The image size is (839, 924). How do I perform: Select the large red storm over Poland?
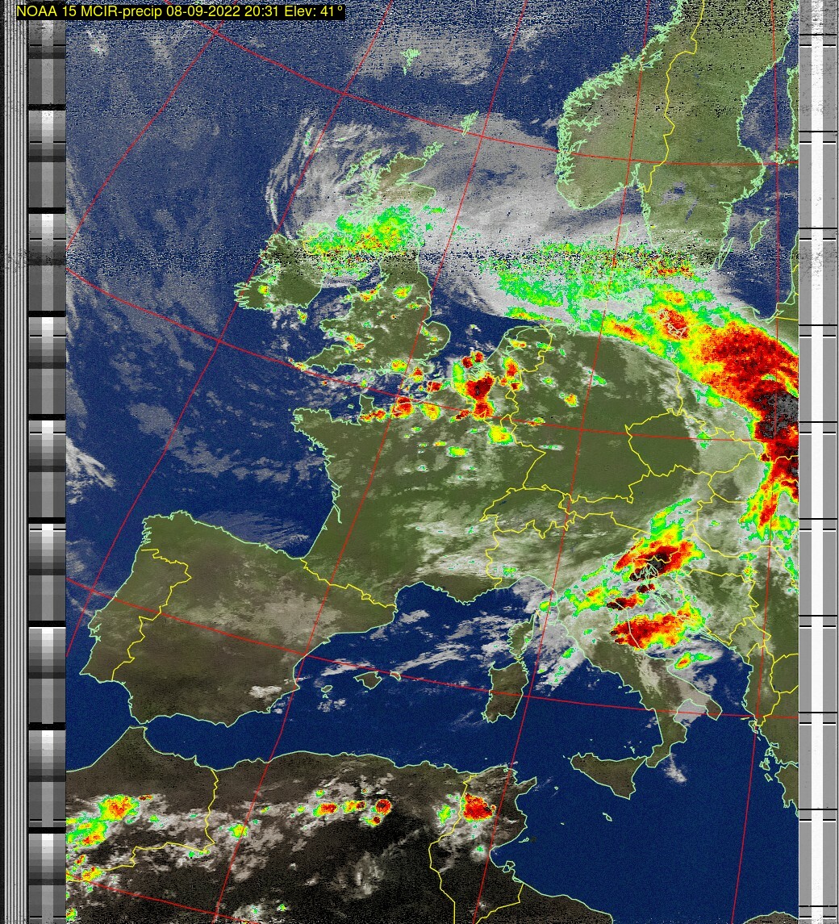[754, 363]
